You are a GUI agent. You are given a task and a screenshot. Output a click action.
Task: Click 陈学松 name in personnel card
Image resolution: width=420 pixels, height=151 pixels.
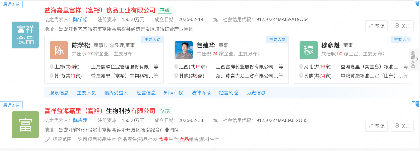point(81,45)
